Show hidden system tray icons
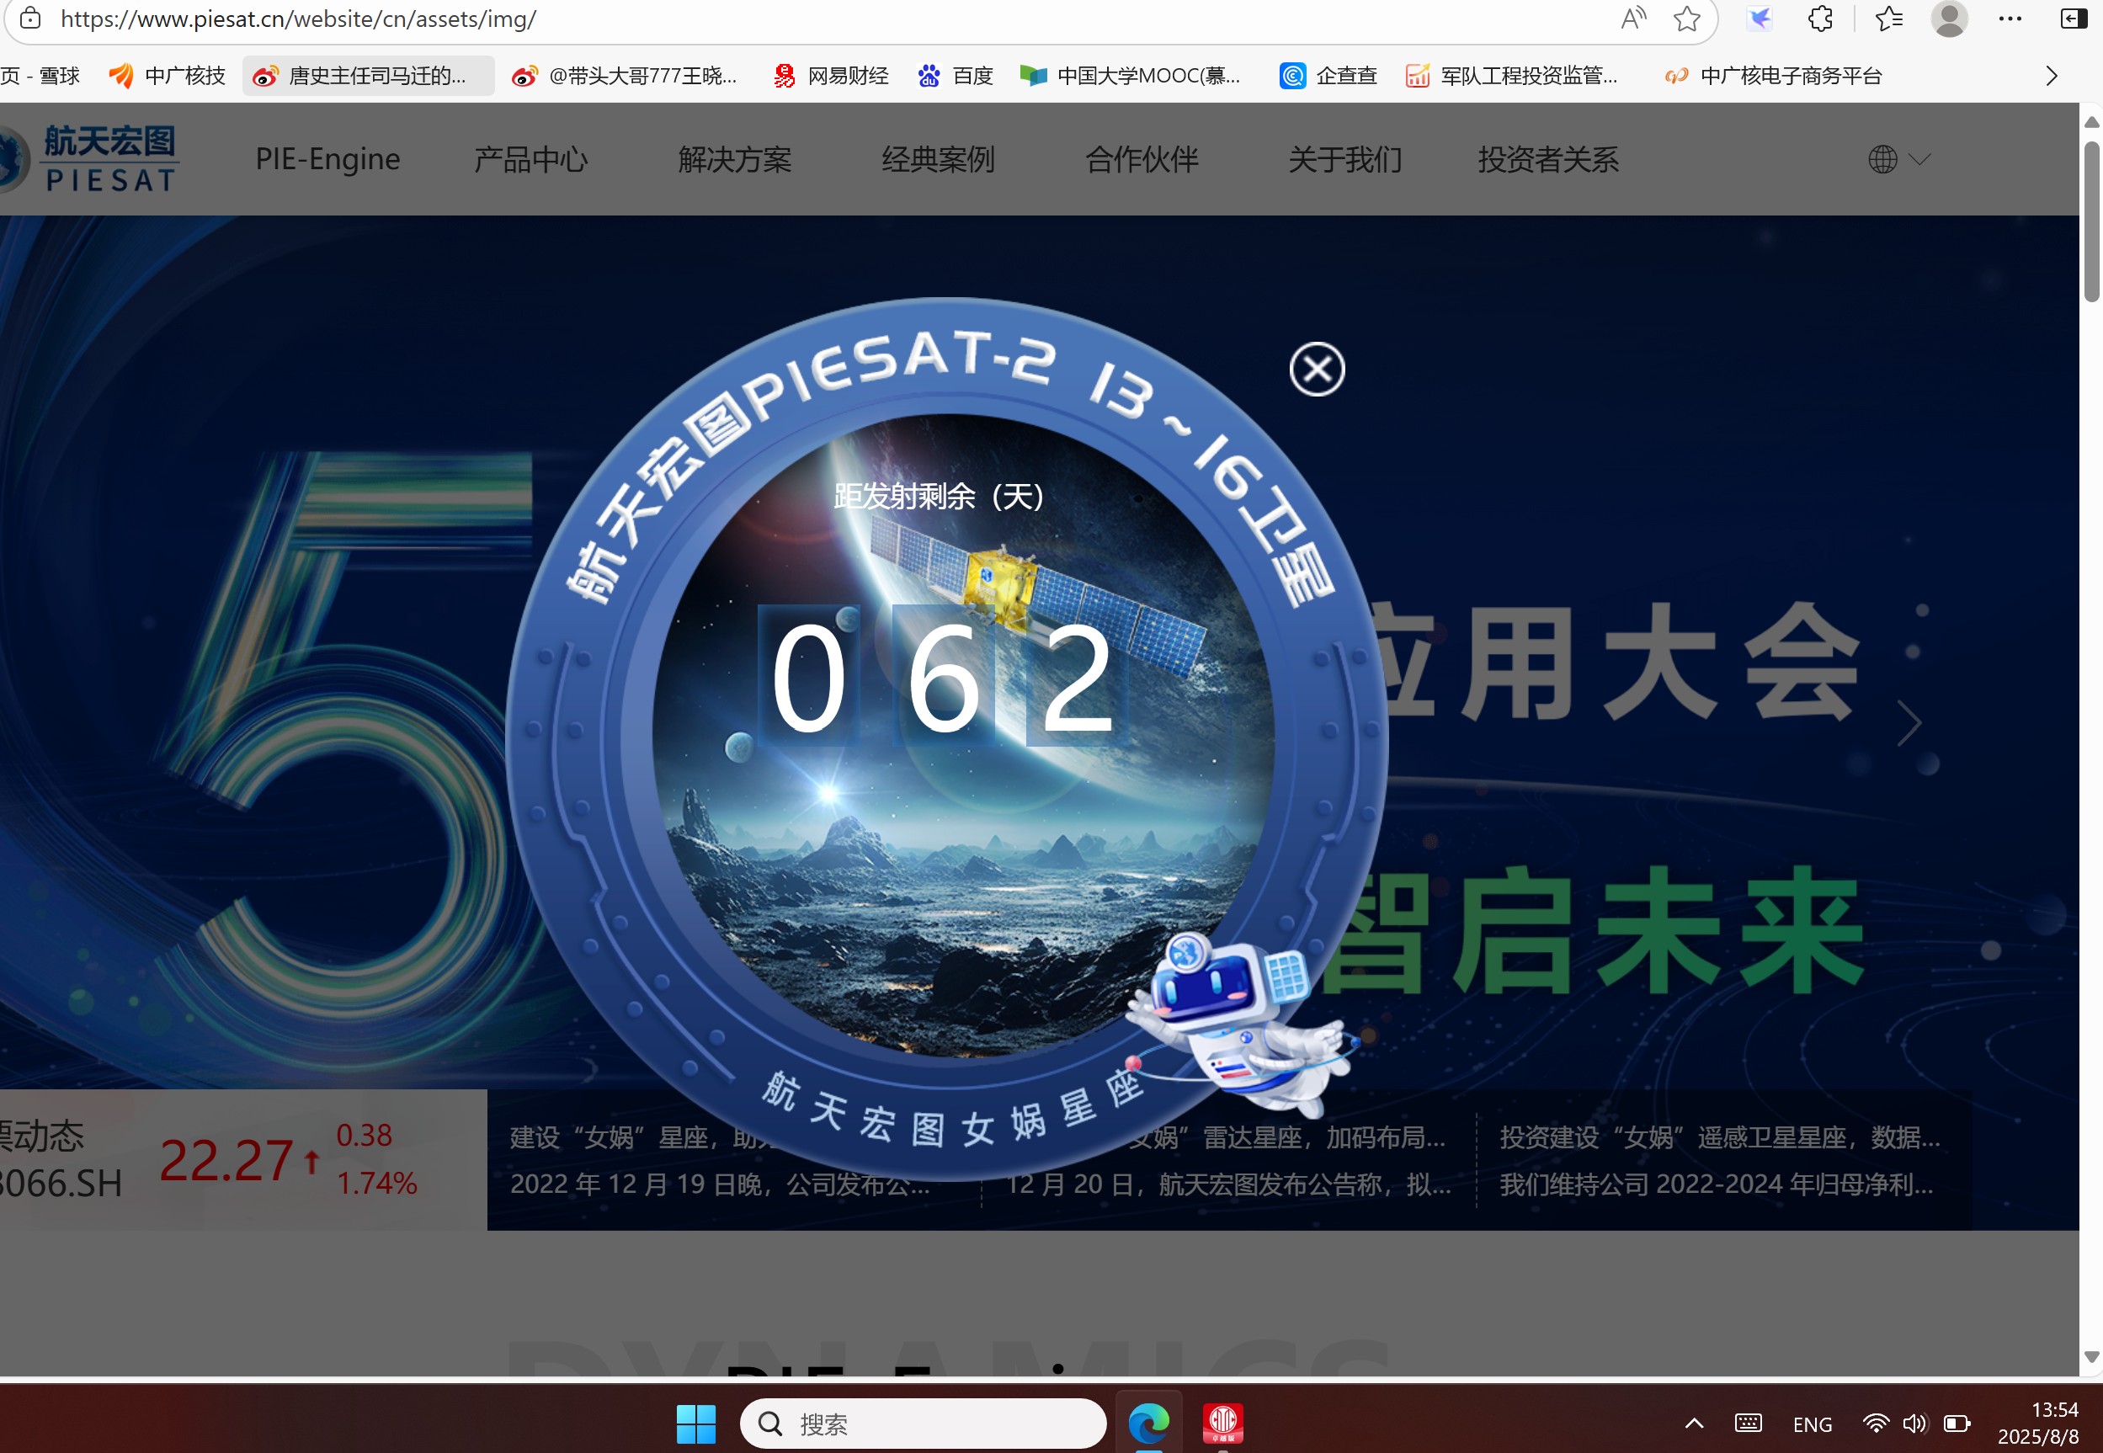The width and height of the screenshot is (2103, 1453). click(x=1693, y=1423)
